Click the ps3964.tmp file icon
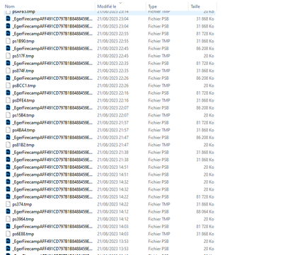Screen dimensions: 283x255 8,219
